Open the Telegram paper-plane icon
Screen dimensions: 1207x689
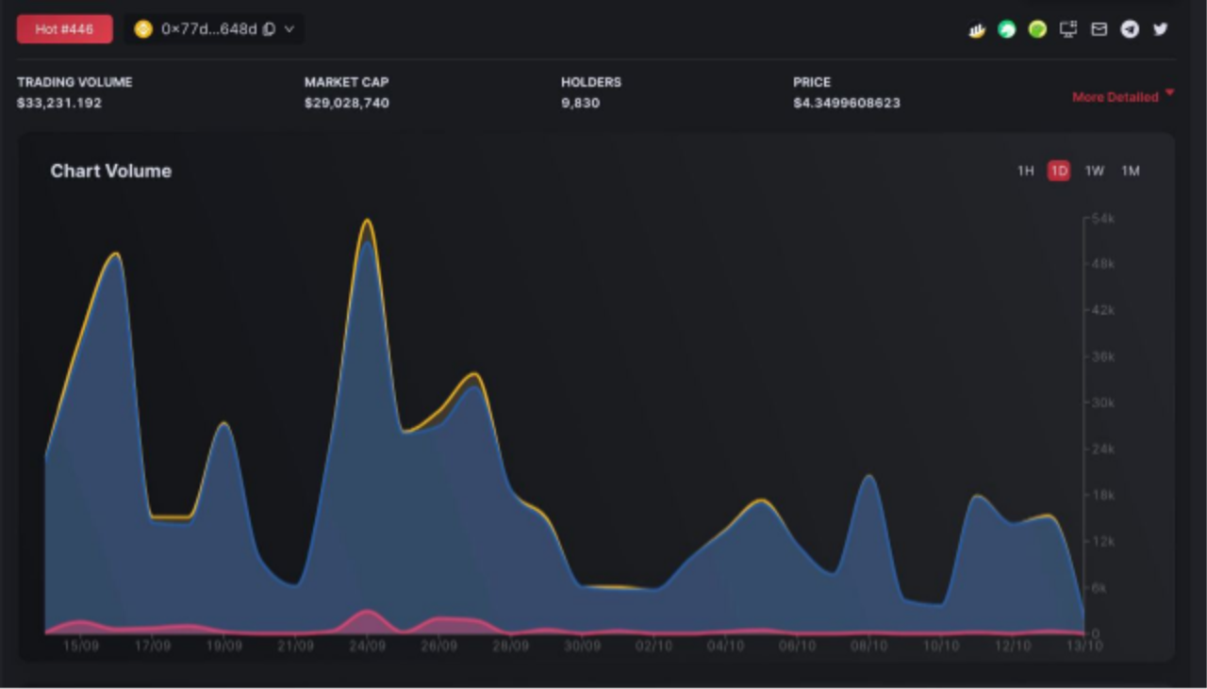click(1130, 29)
